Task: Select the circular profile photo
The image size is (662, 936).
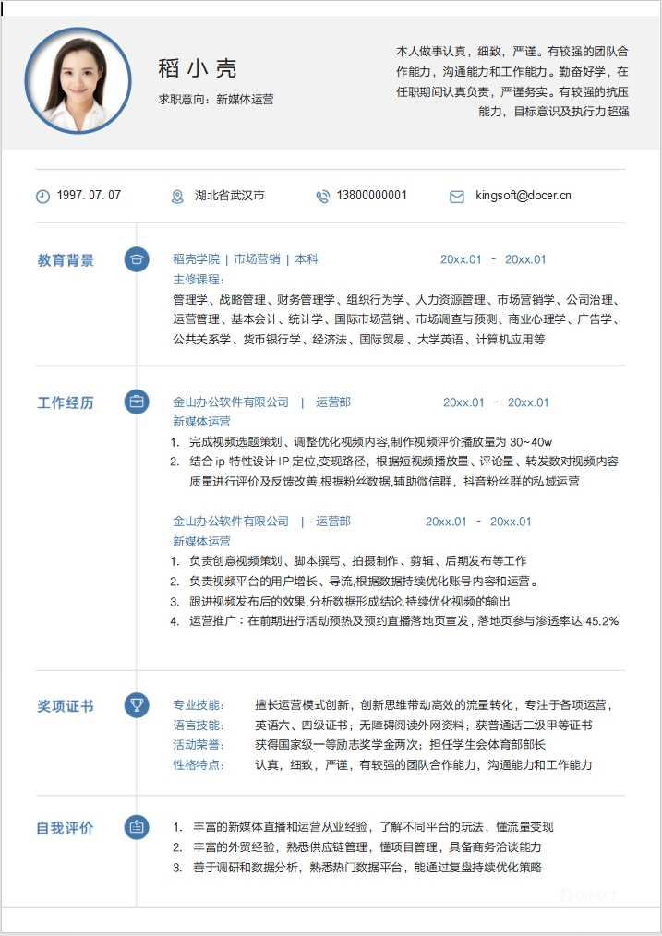Action: tap(78, 80)
